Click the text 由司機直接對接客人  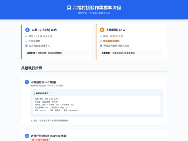(x=39, y=46)
